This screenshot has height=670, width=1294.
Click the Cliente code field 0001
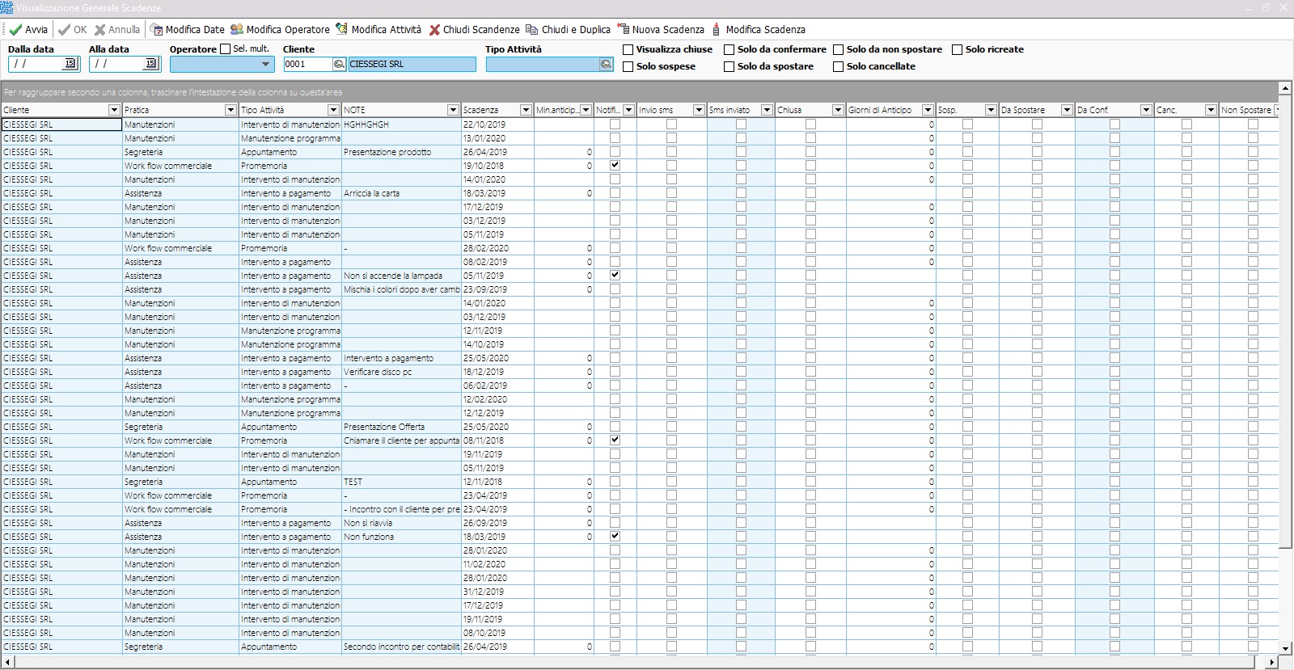307,65
